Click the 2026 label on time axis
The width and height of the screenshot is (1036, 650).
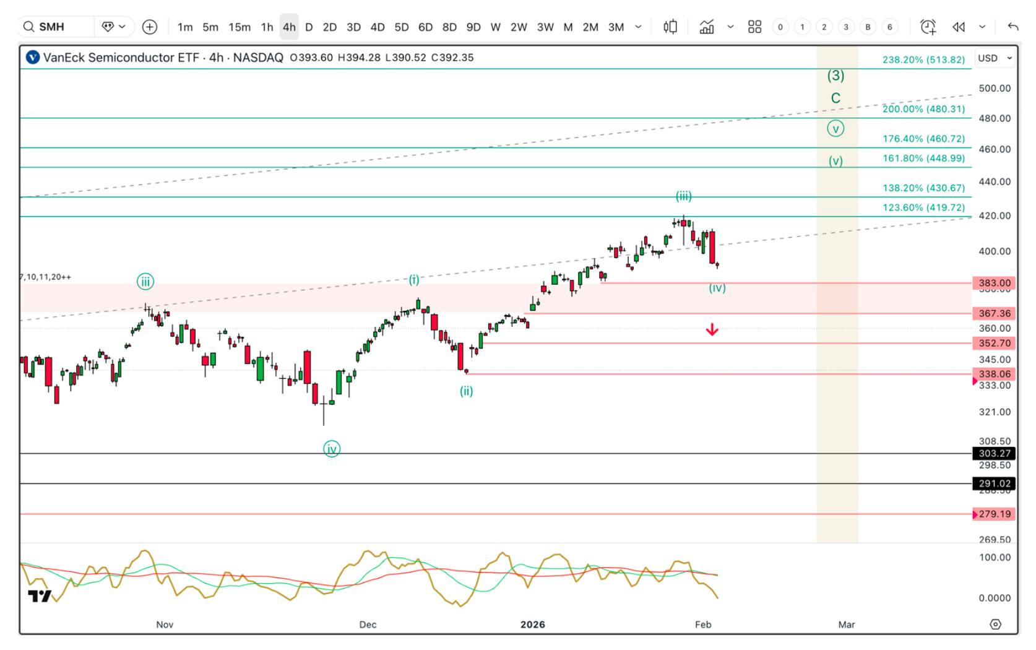tap(533, 624)
